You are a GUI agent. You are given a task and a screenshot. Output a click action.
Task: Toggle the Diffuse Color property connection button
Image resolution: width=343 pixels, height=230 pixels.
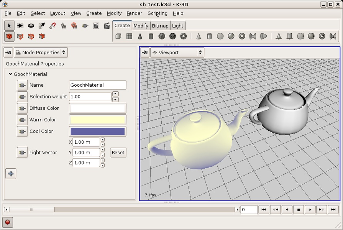22,108
